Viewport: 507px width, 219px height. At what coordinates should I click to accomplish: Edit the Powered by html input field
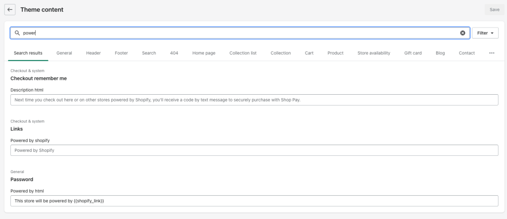(254, 201)
